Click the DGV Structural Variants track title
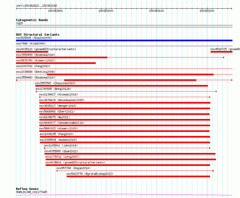The height and width of the screenshot is (198, 240). tap(38, 35)
